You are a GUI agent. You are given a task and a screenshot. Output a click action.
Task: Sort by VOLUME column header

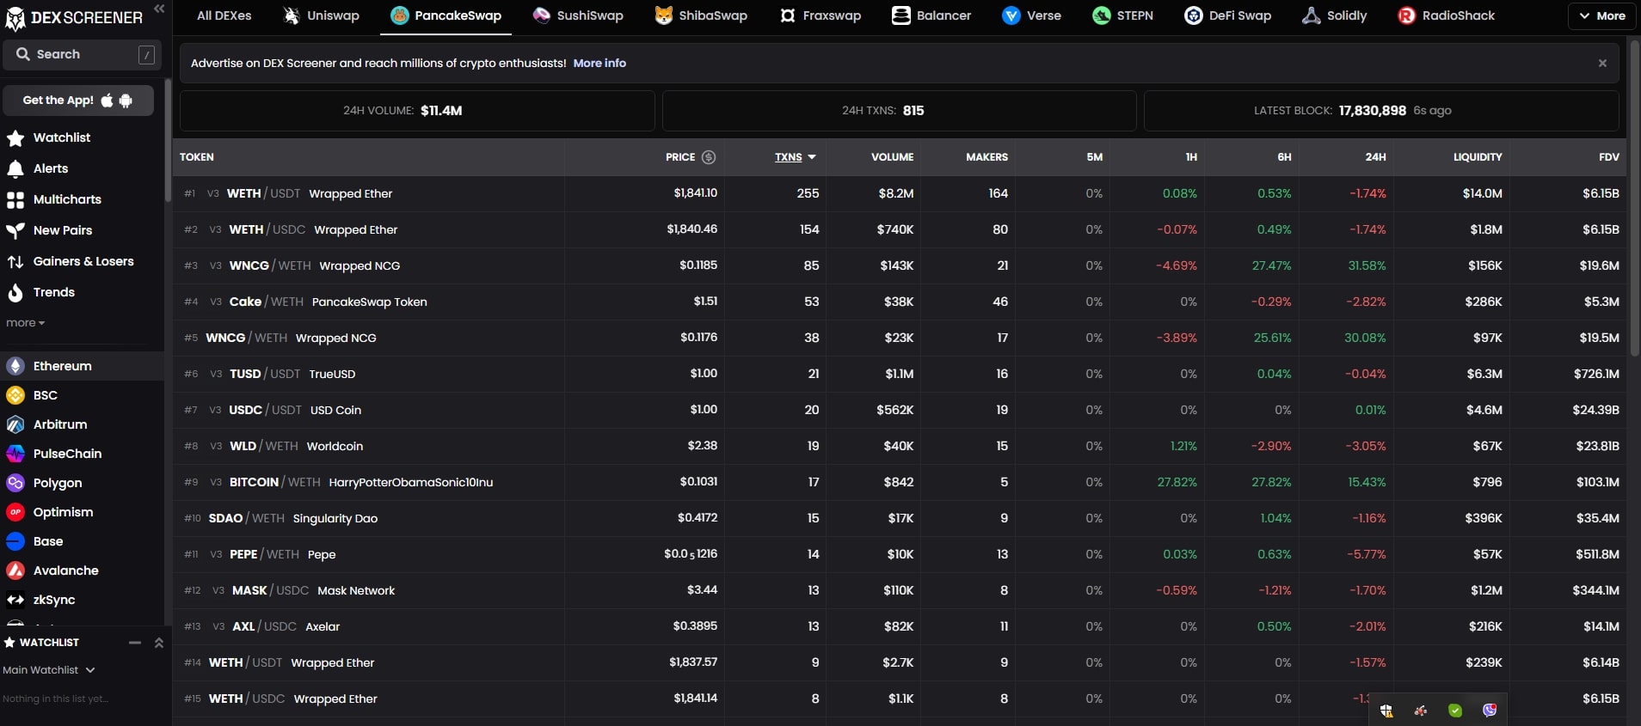(892, 157)
